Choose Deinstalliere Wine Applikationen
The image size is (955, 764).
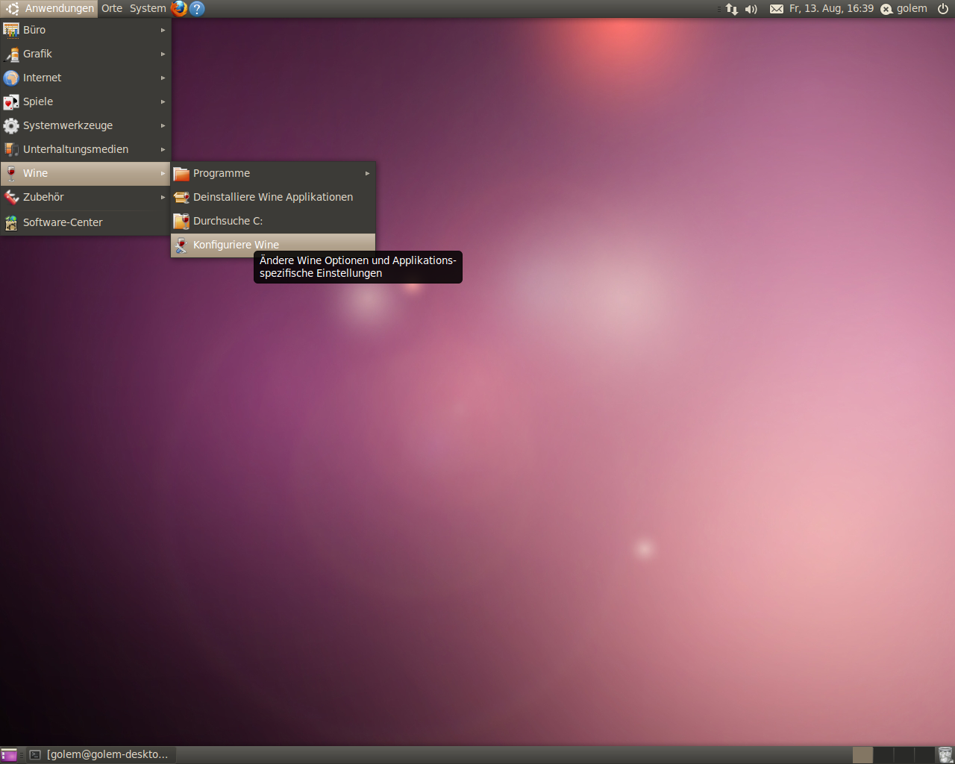tap(273, 197)
